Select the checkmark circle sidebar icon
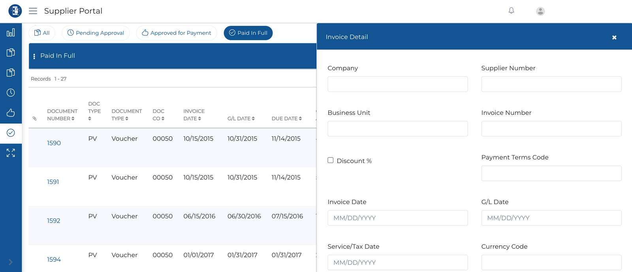This screenshot has height=272, width=632. pyautogui.click(x=11, y=133)
